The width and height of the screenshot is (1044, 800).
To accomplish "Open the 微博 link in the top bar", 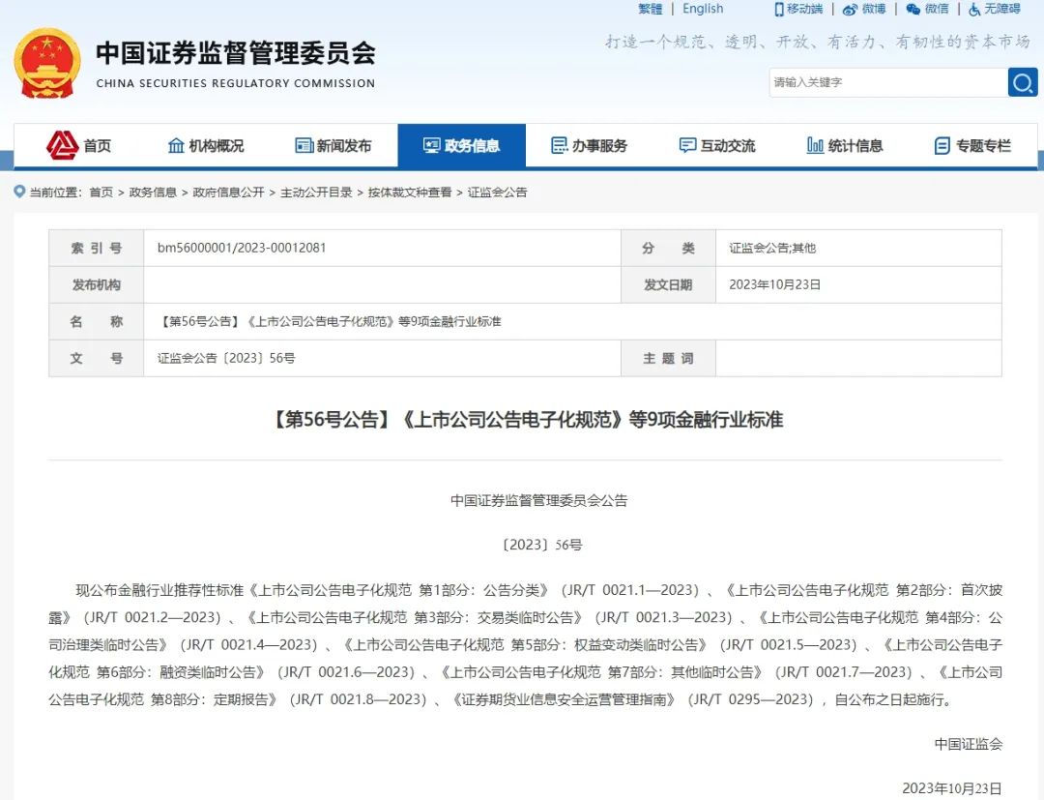I will (x=874, y=9).
